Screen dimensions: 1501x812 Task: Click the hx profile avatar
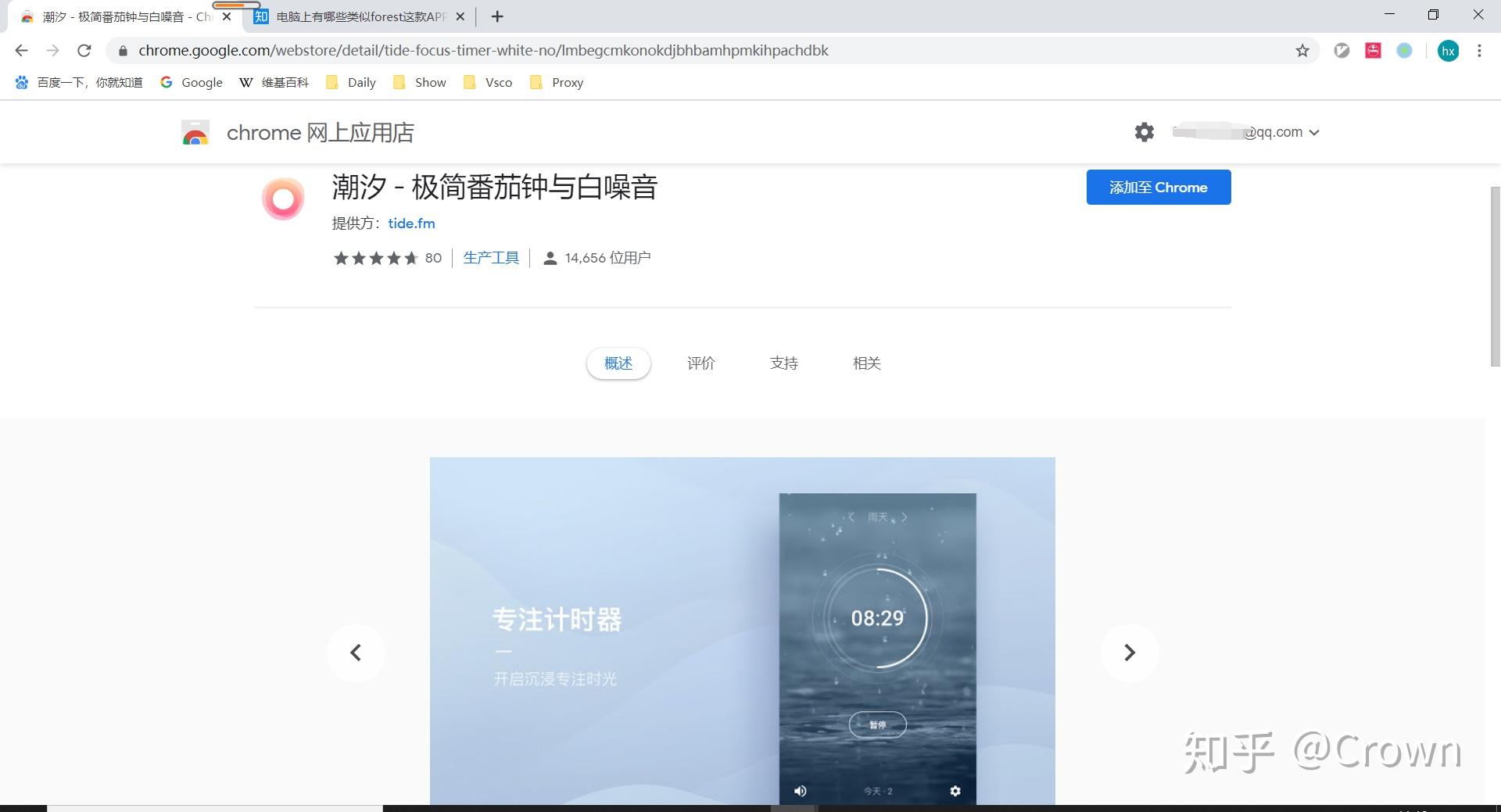coord(1449,50)
